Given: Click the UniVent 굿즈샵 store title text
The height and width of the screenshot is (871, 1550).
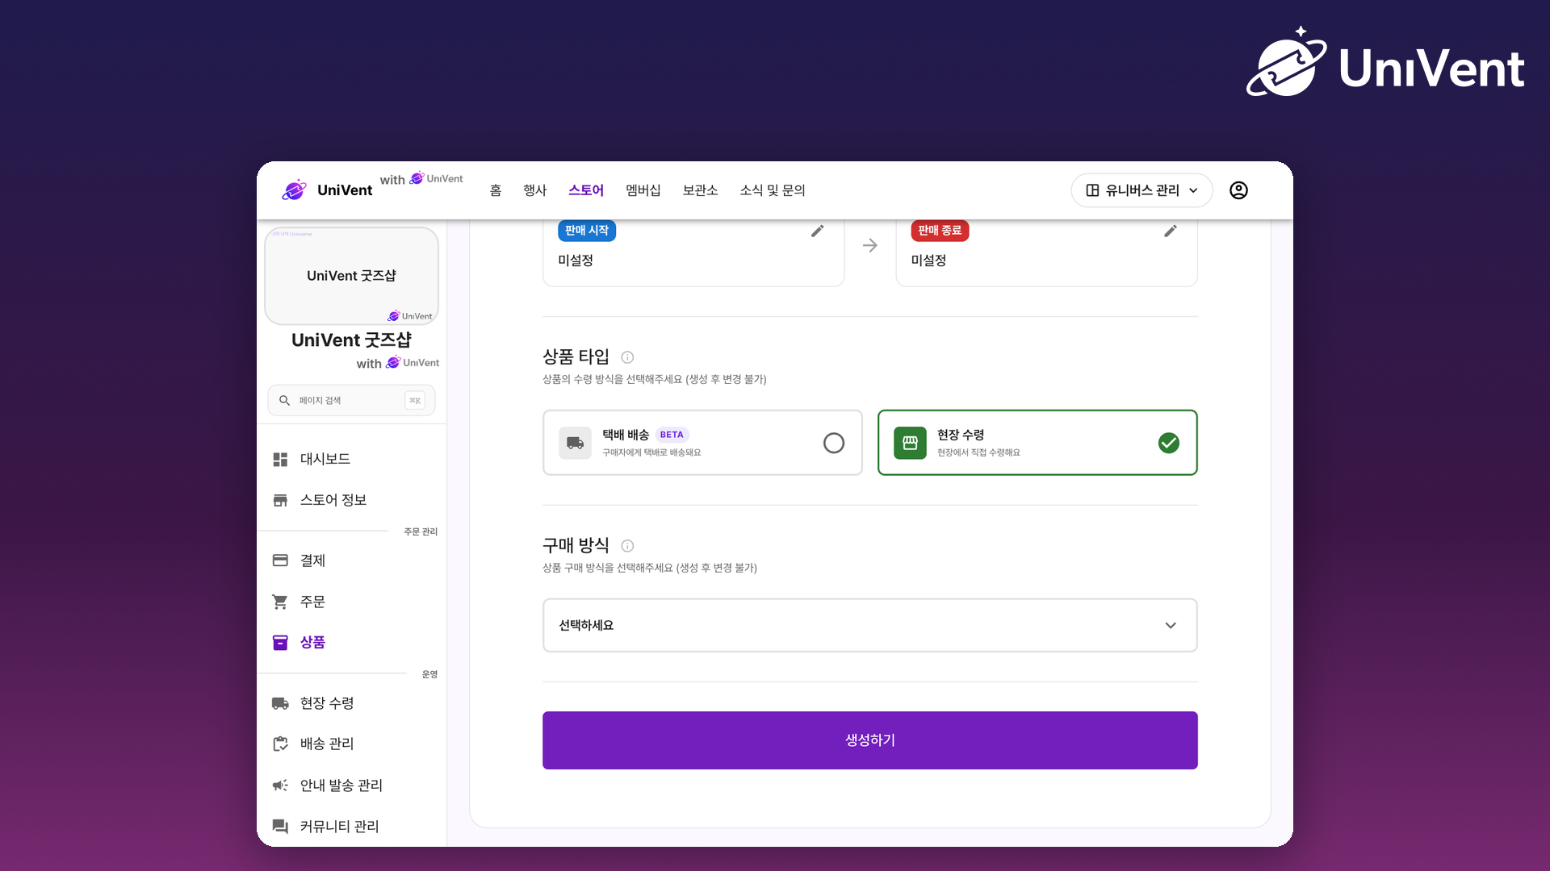Looking at the screenshot, I should (x=351, y=340).
